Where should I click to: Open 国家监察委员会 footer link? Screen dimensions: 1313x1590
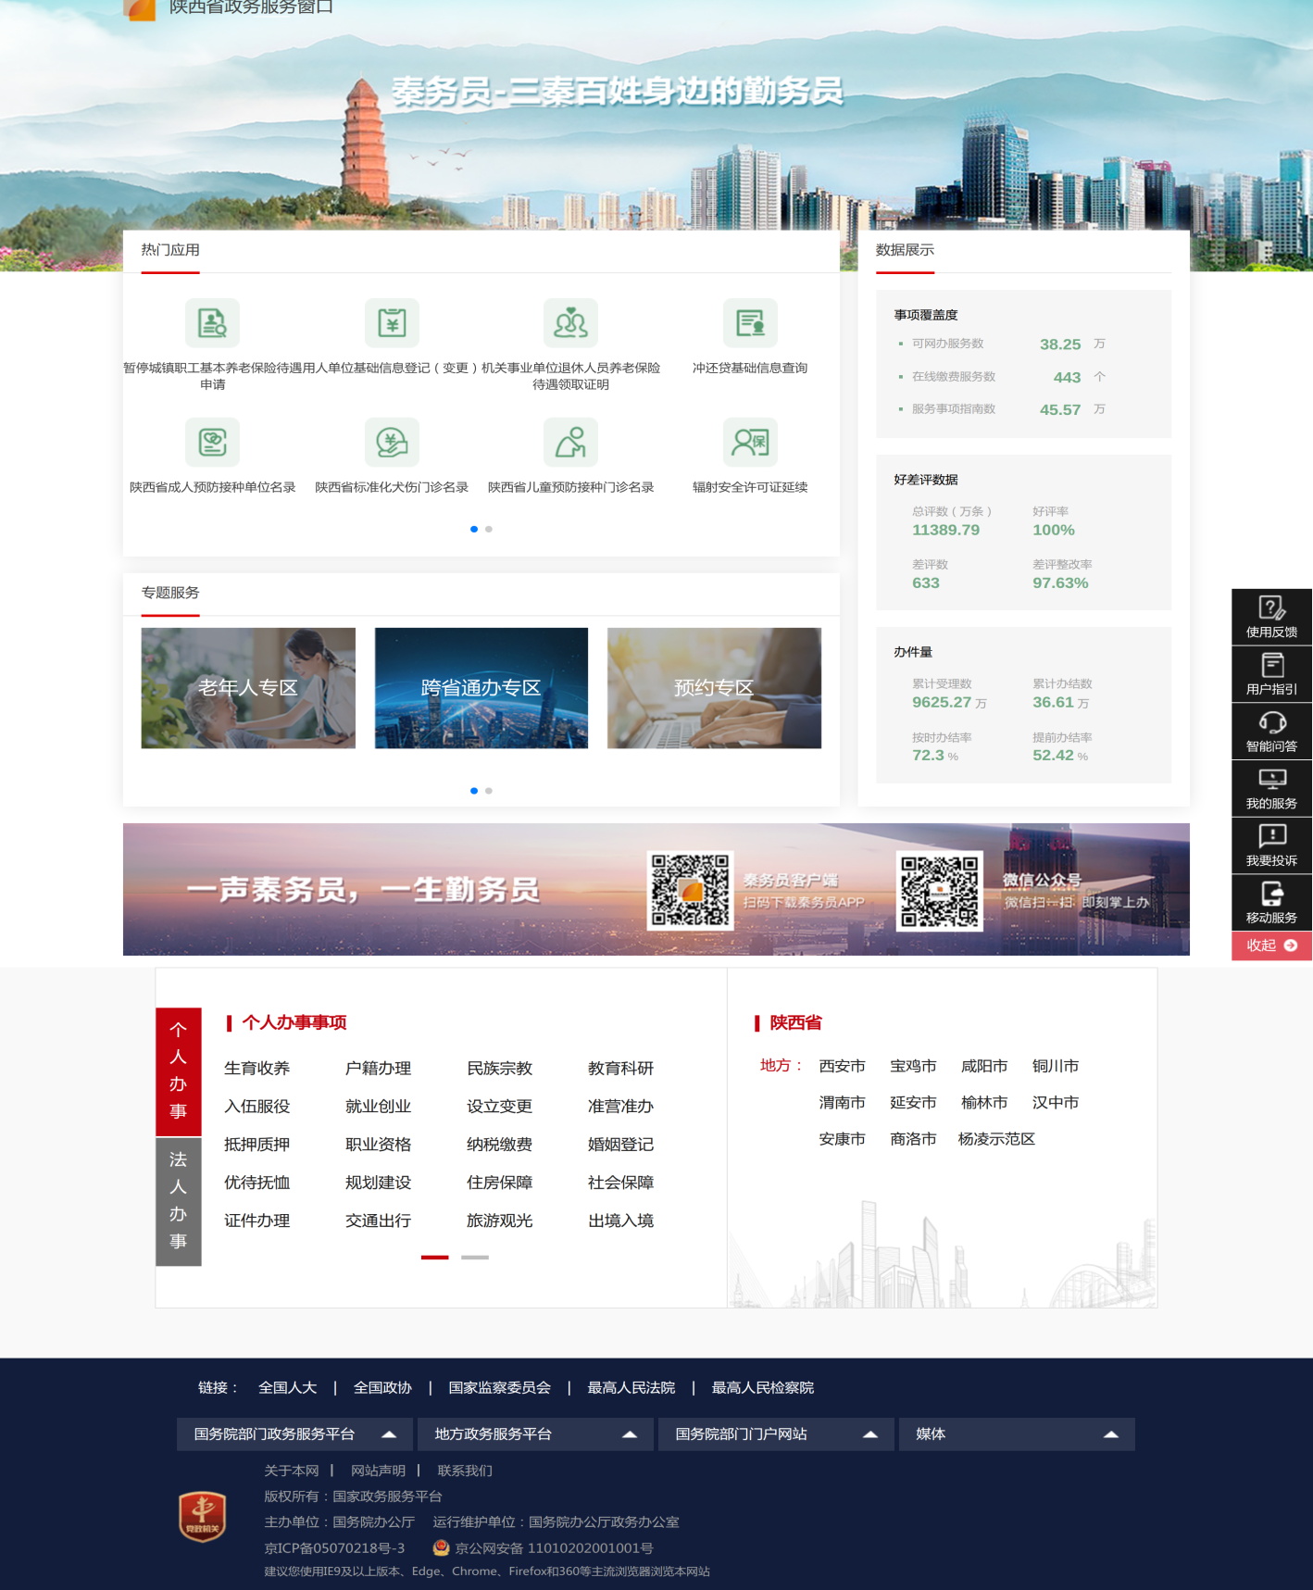coord(500,1387)
